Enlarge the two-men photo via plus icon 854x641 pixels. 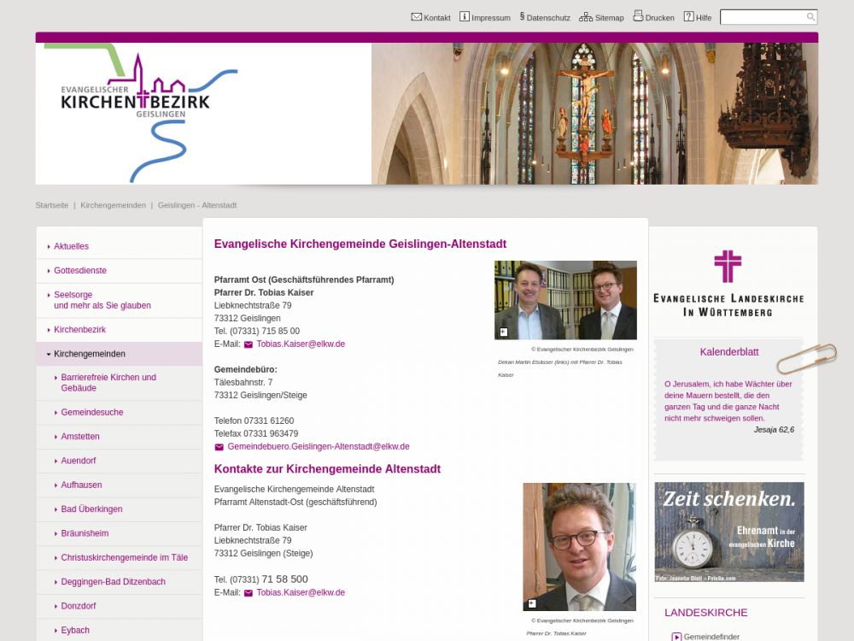point(504,332)
